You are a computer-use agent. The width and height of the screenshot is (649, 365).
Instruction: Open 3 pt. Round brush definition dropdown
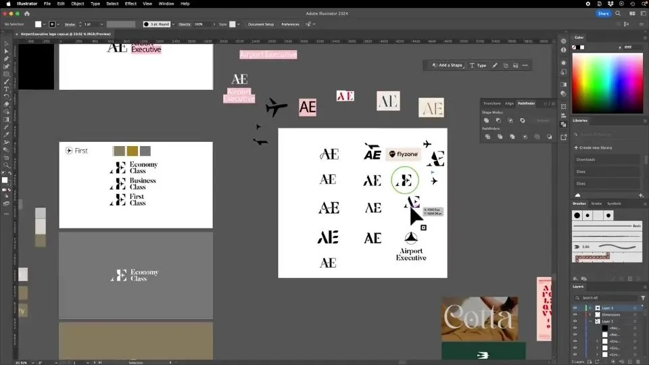click(174, 24)
